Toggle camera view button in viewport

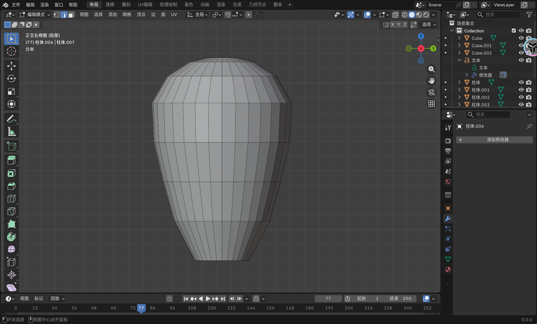point(431,92)
